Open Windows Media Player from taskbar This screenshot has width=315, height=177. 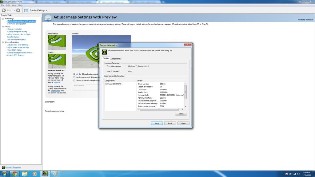[34, 174]
